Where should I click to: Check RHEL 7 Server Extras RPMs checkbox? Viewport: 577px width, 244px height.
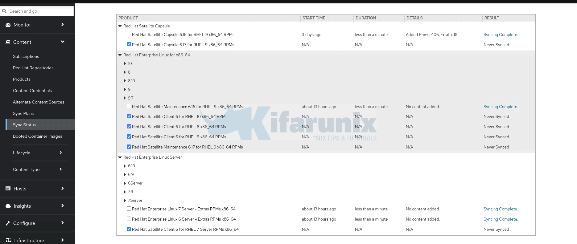[129, 209]
